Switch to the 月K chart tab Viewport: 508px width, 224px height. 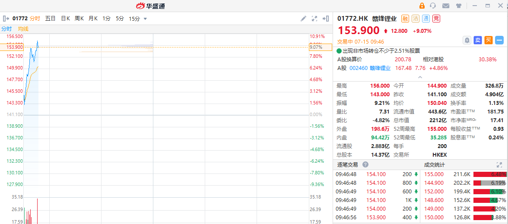pyautogui.click(x=93, y=19)
